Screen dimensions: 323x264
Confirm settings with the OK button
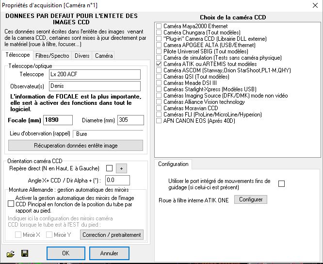(x=66, y=253)
